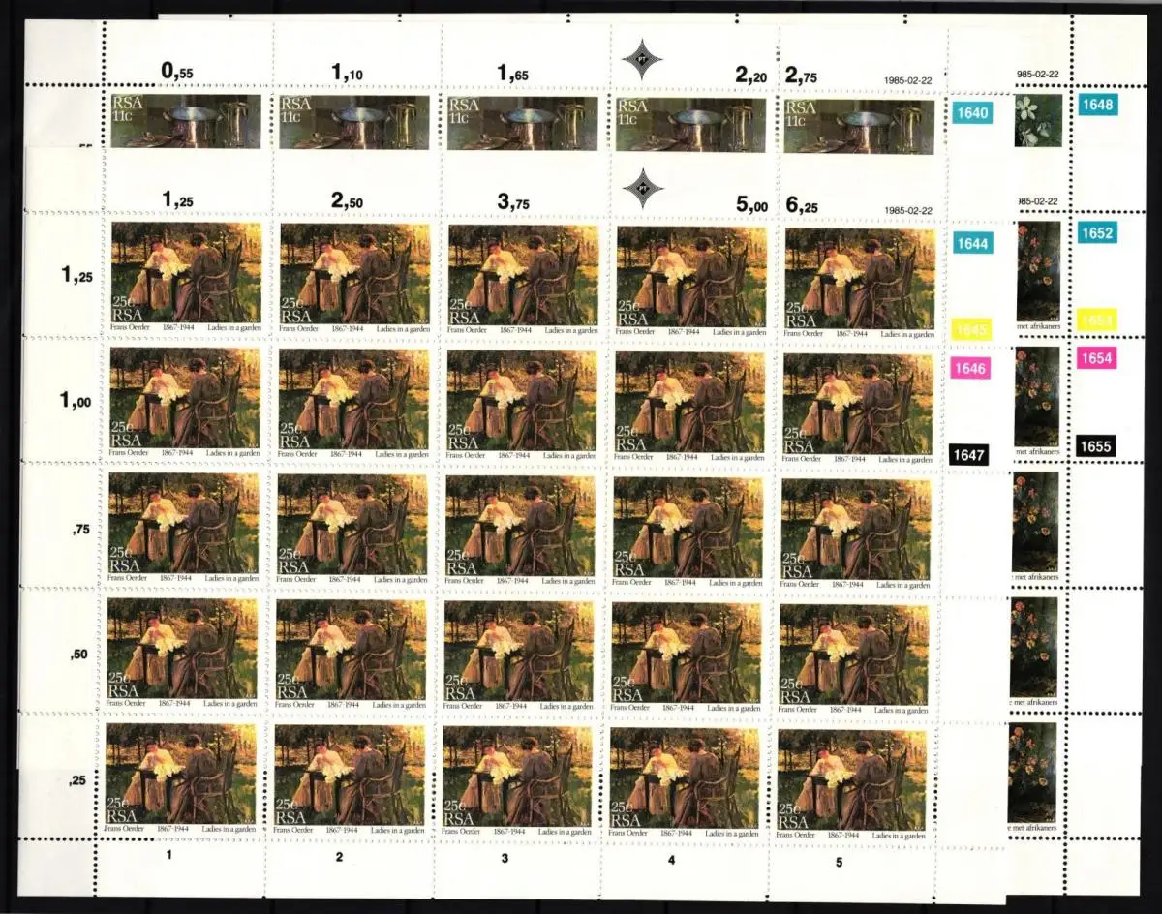Select the cyan plate block 1648

1097,104
